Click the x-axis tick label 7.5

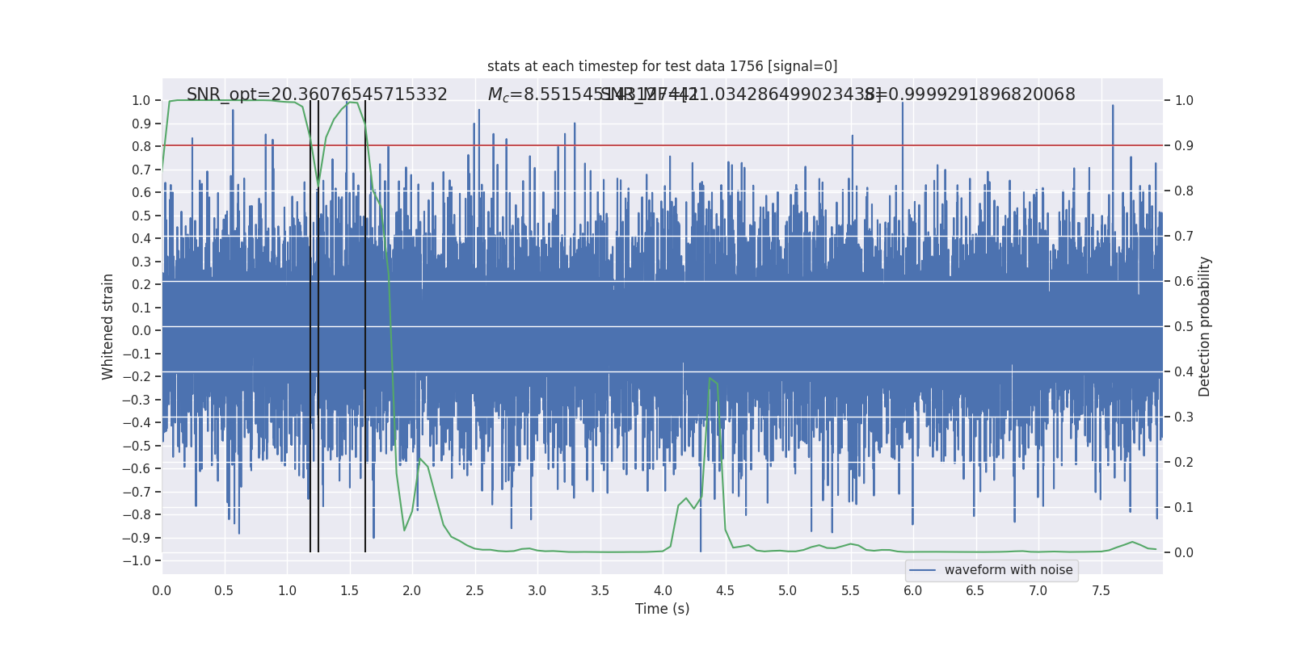[1101, 591]
